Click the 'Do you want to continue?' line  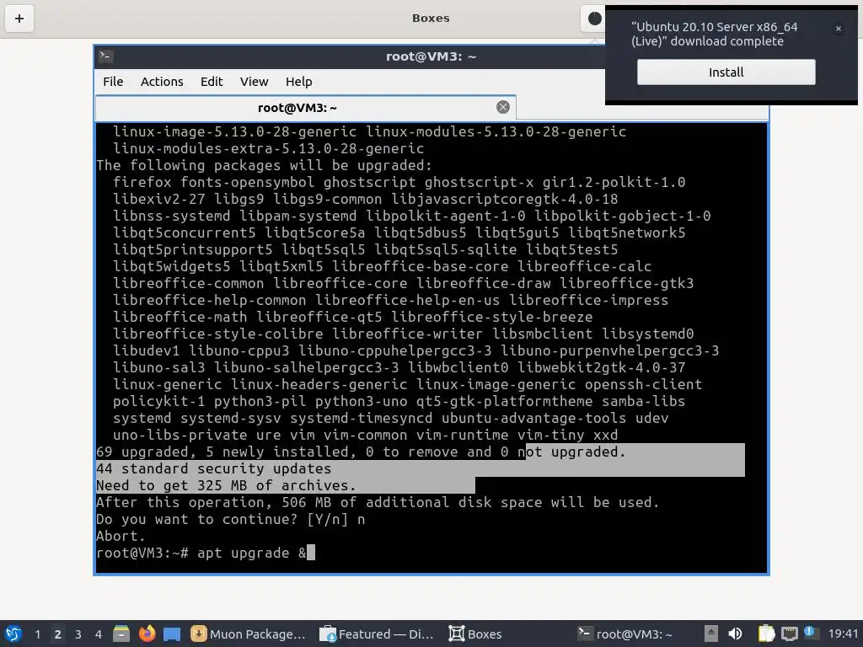(230, 519)
